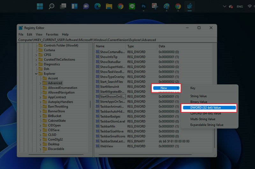Expand the CPSS registry key
Viewport: 255px width, 169px height.
(36, 55)
